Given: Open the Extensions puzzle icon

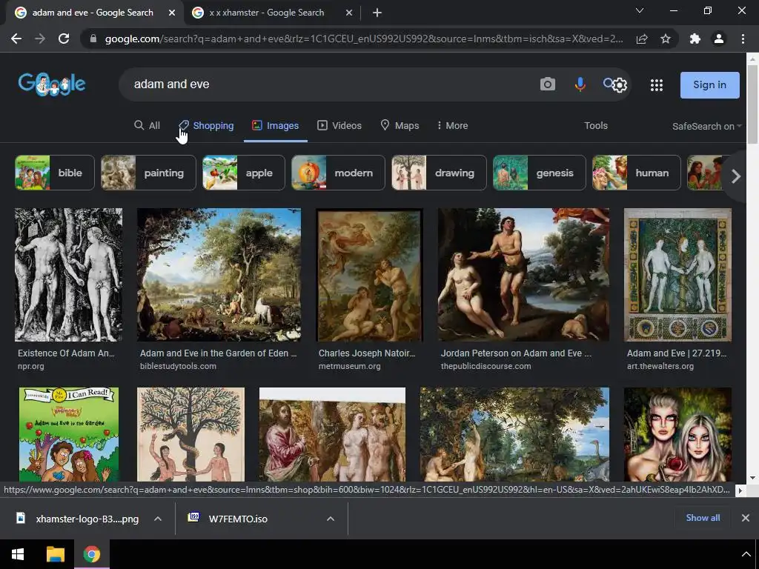Looking at the screenshot, I should 695,39.
